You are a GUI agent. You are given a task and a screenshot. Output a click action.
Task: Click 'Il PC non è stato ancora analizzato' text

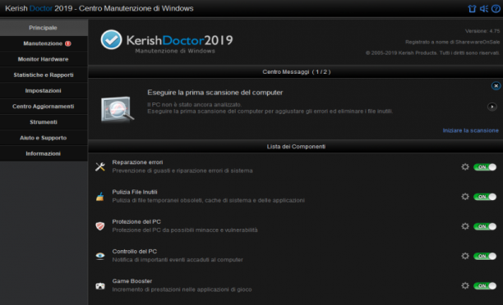tap(195, 105)
